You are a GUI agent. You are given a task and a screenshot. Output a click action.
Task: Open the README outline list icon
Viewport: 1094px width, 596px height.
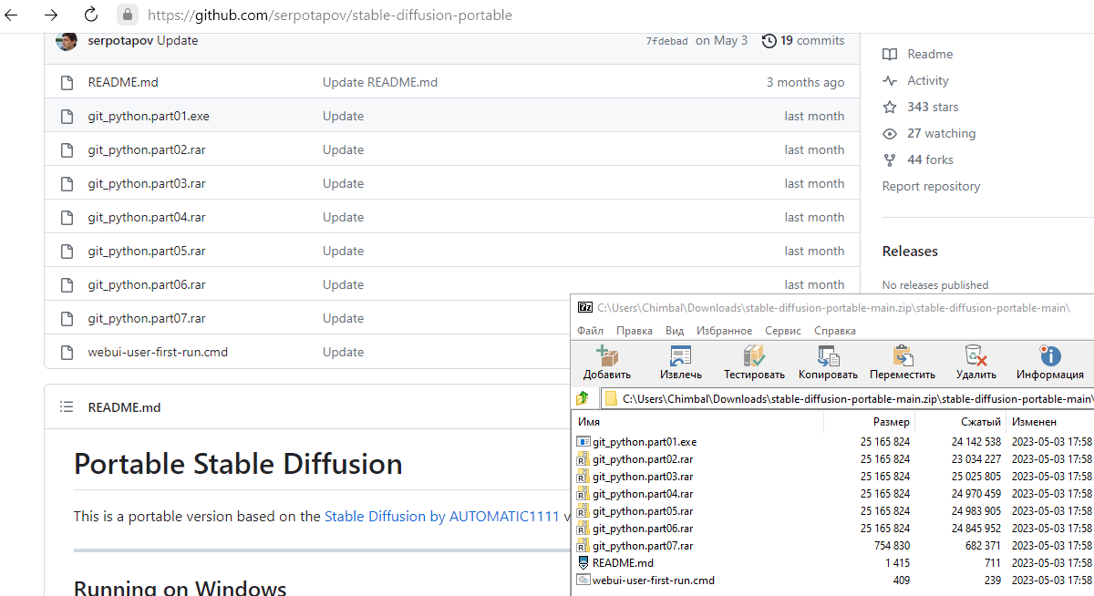coord(66,407)
